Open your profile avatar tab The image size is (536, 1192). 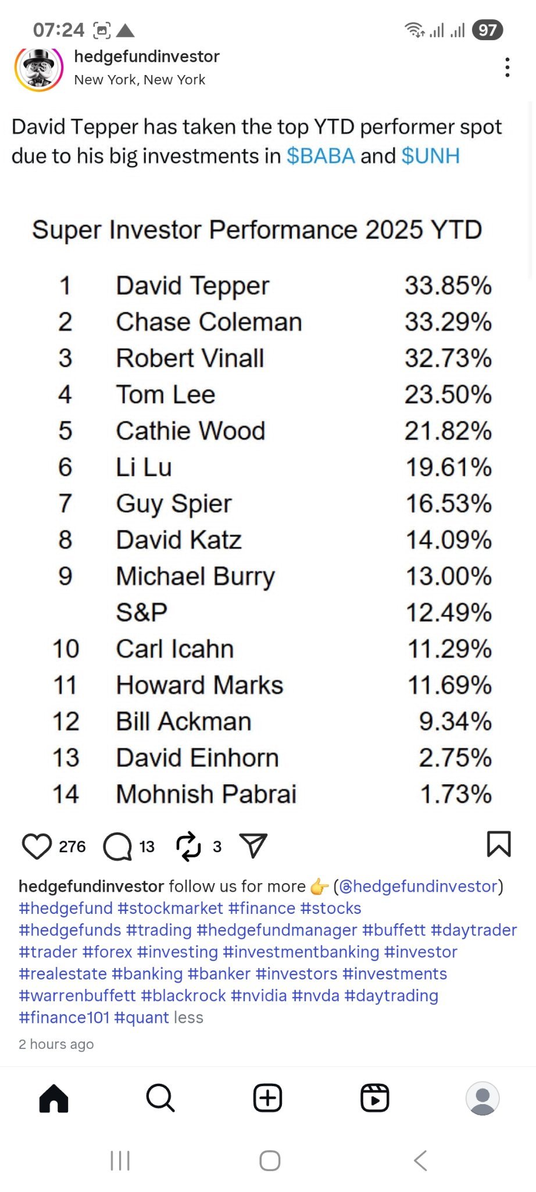coord(483,1098)
